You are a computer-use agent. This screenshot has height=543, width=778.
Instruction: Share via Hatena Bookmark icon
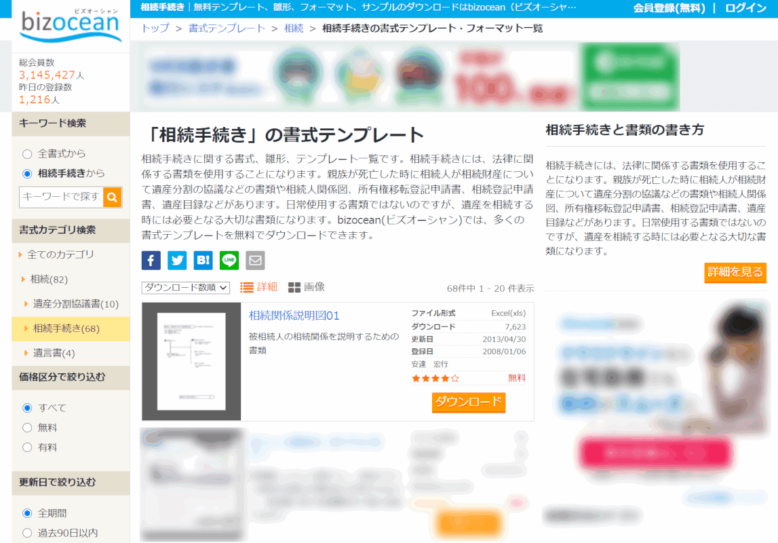coord(203,260)
